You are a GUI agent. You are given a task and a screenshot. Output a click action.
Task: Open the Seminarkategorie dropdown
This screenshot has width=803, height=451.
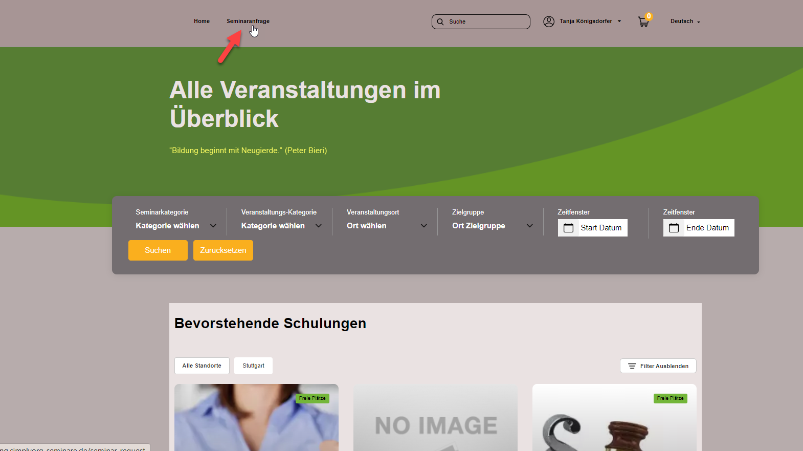tap(176, 226)
